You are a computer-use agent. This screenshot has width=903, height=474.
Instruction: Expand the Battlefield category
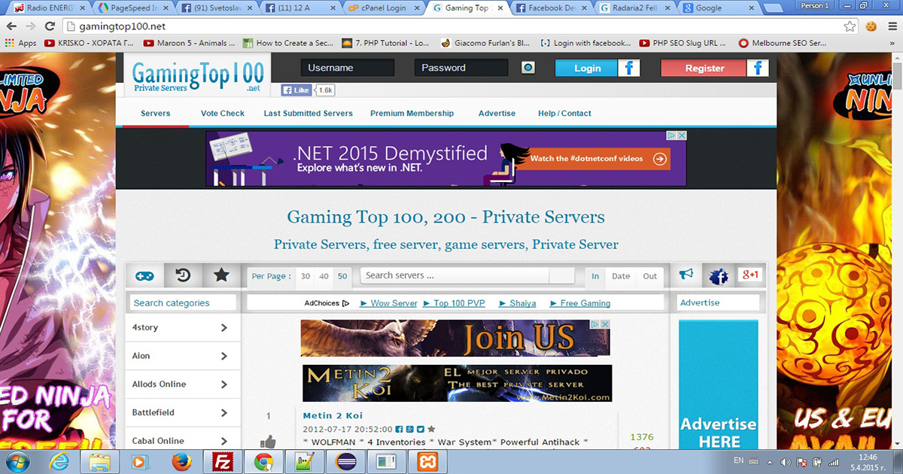click(182, 412)
